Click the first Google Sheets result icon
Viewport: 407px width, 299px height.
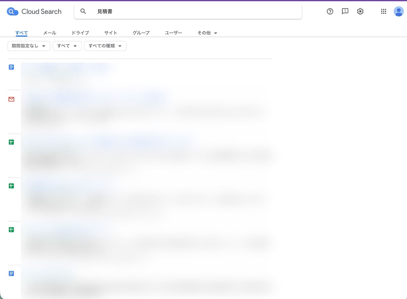pos(11,142)
